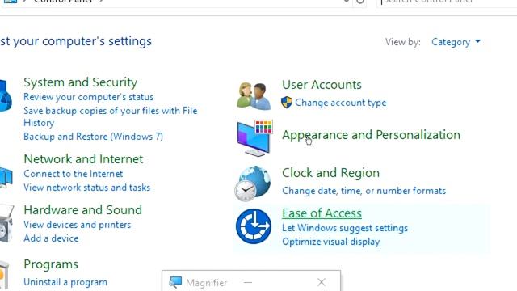Open the Programs category
Viewport: 517px width, 291px height.
click(x=51, y=264)
